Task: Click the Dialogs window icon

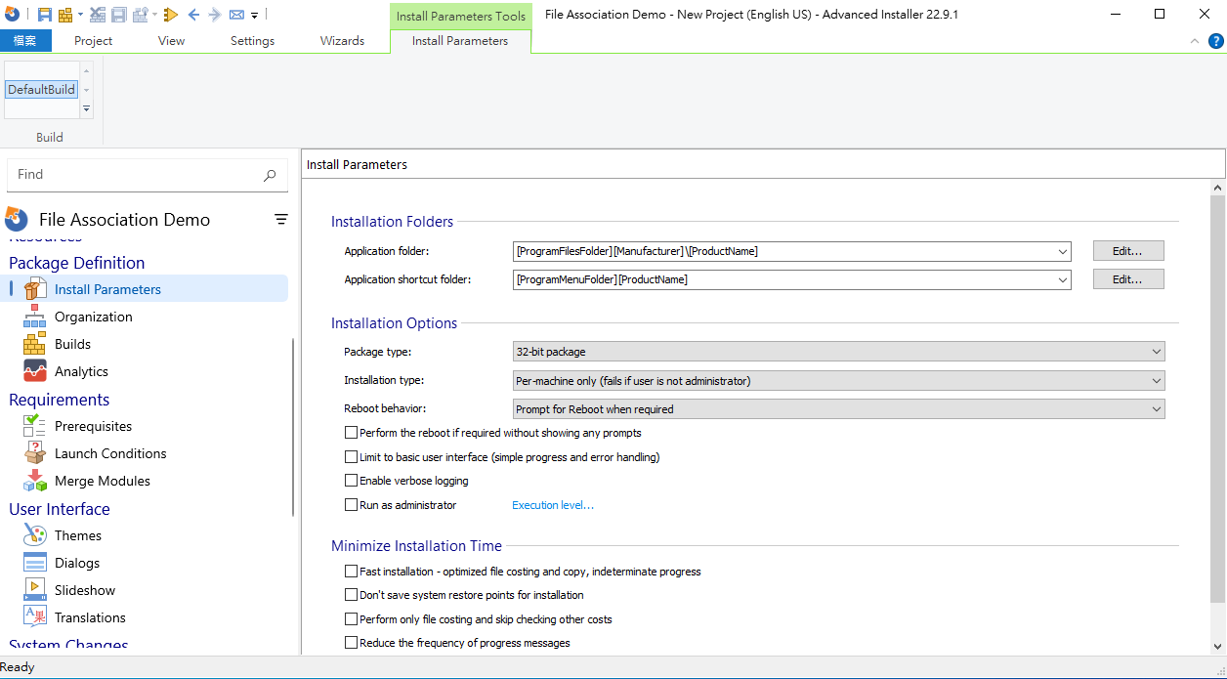Action: point(35,563)
